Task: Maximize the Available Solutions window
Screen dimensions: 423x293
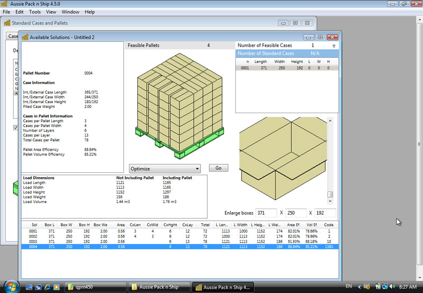Action: tap(320, 37)
